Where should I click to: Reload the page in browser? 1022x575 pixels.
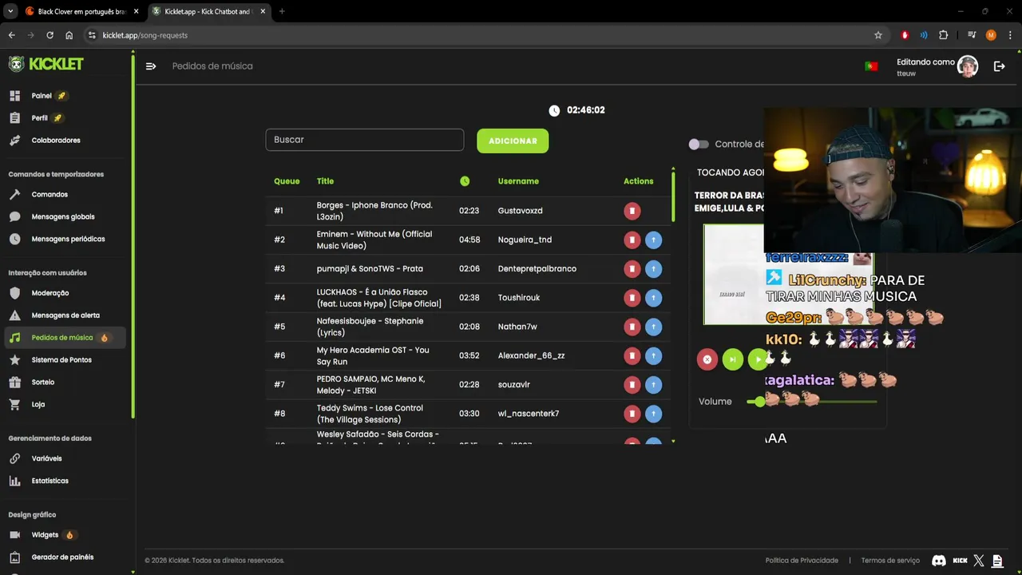50,35
